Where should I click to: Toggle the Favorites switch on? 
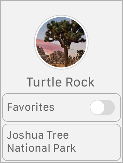(x=102, y=107)
